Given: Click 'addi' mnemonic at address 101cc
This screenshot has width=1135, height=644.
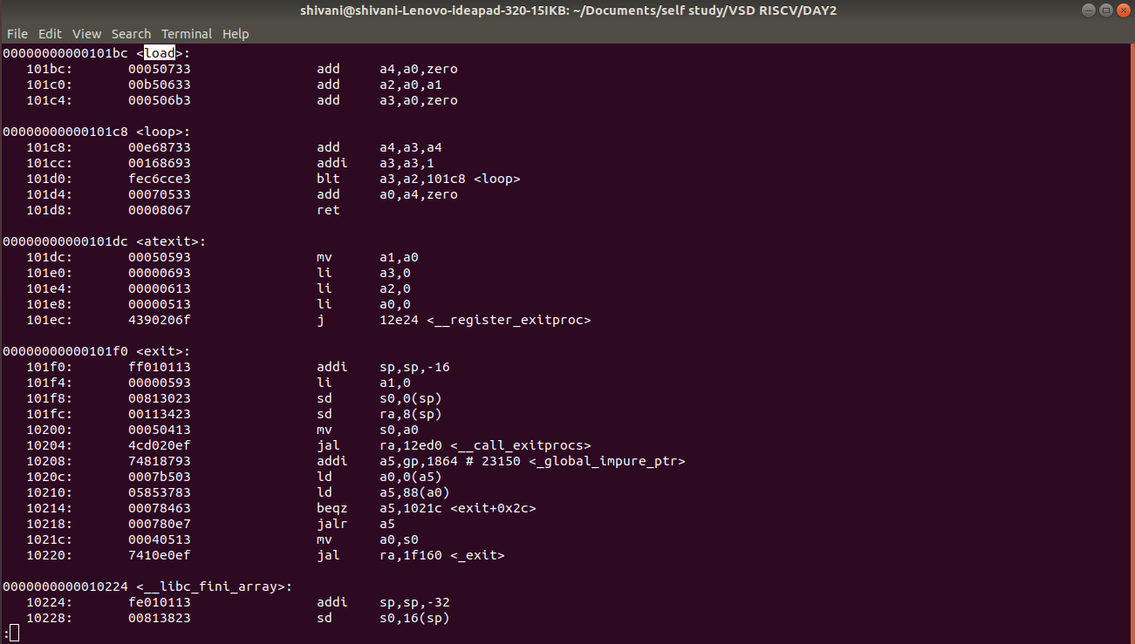Looking at the screenshot, I should click(332, 163).
